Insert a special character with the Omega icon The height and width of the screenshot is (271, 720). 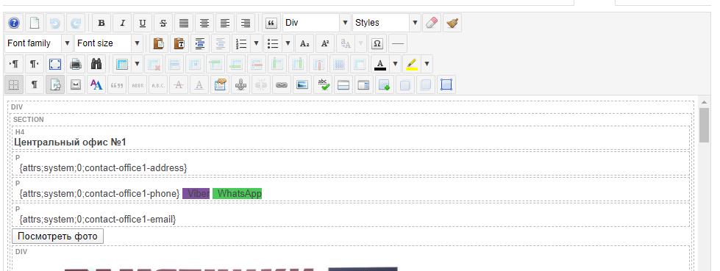click(377, 43)
